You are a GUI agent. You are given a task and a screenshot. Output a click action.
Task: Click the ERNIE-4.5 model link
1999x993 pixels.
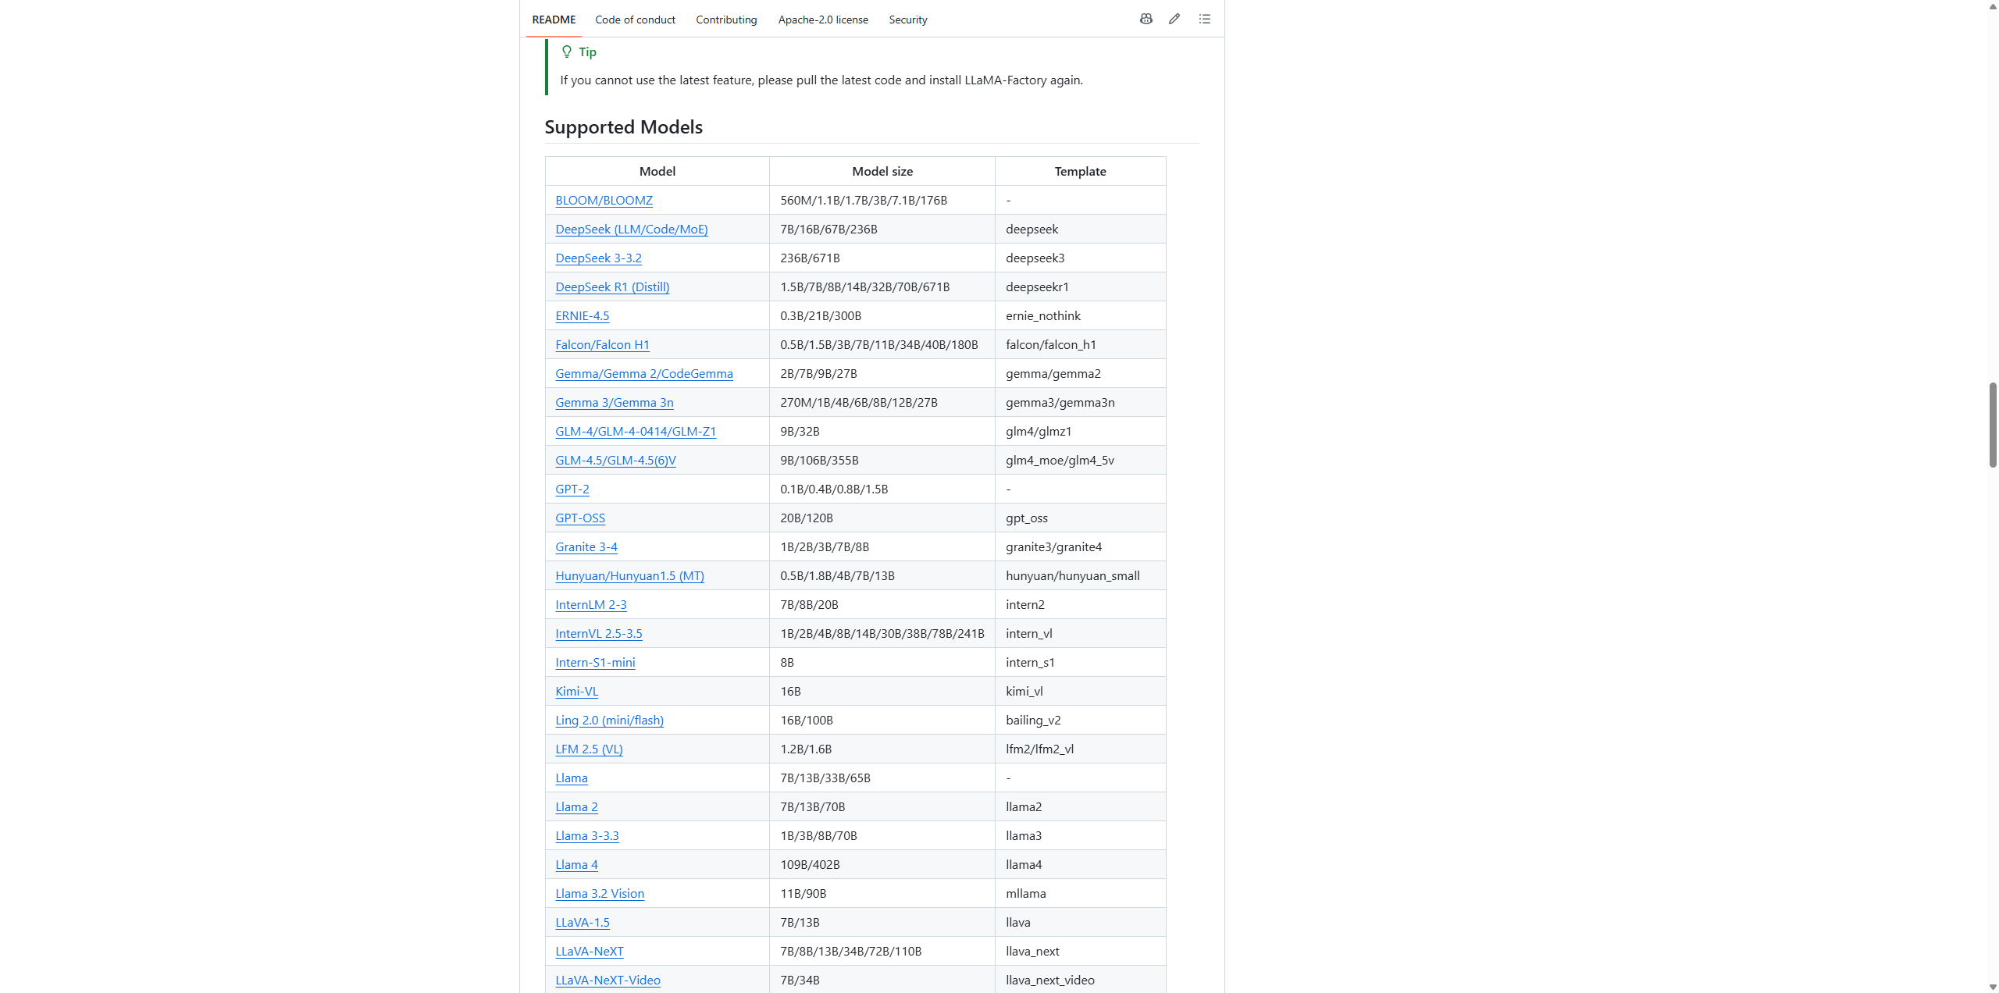coord(582,315)
